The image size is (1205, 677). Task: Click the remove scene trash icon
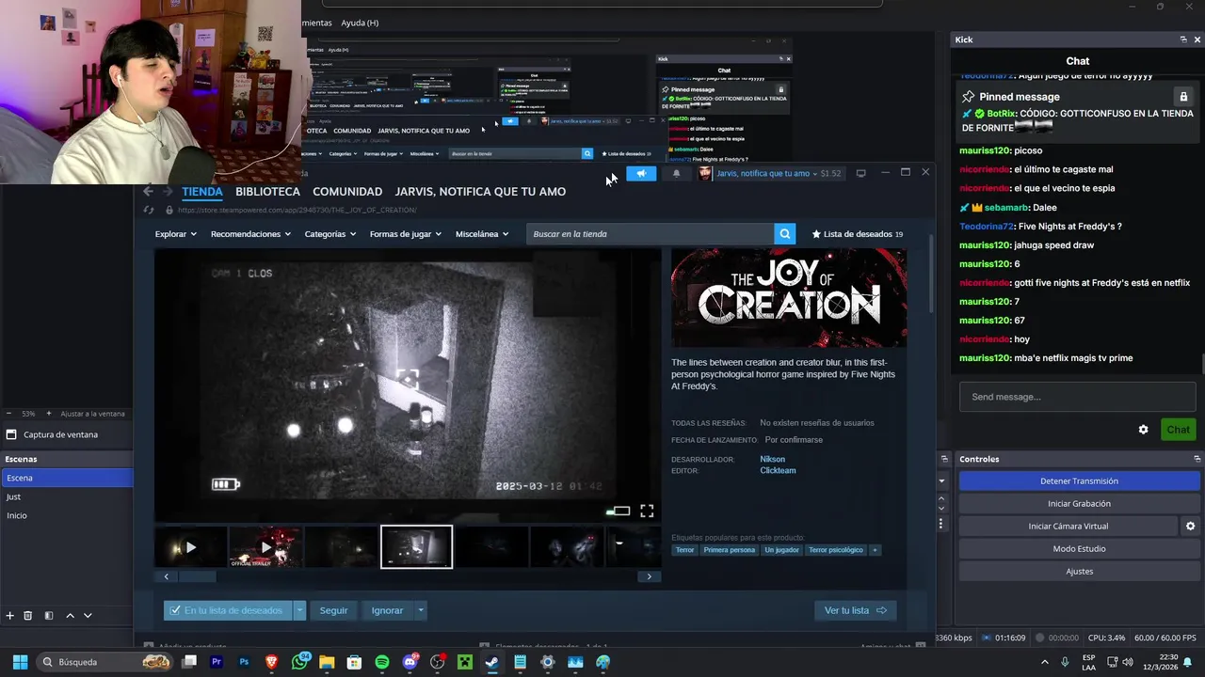(28, 616)
